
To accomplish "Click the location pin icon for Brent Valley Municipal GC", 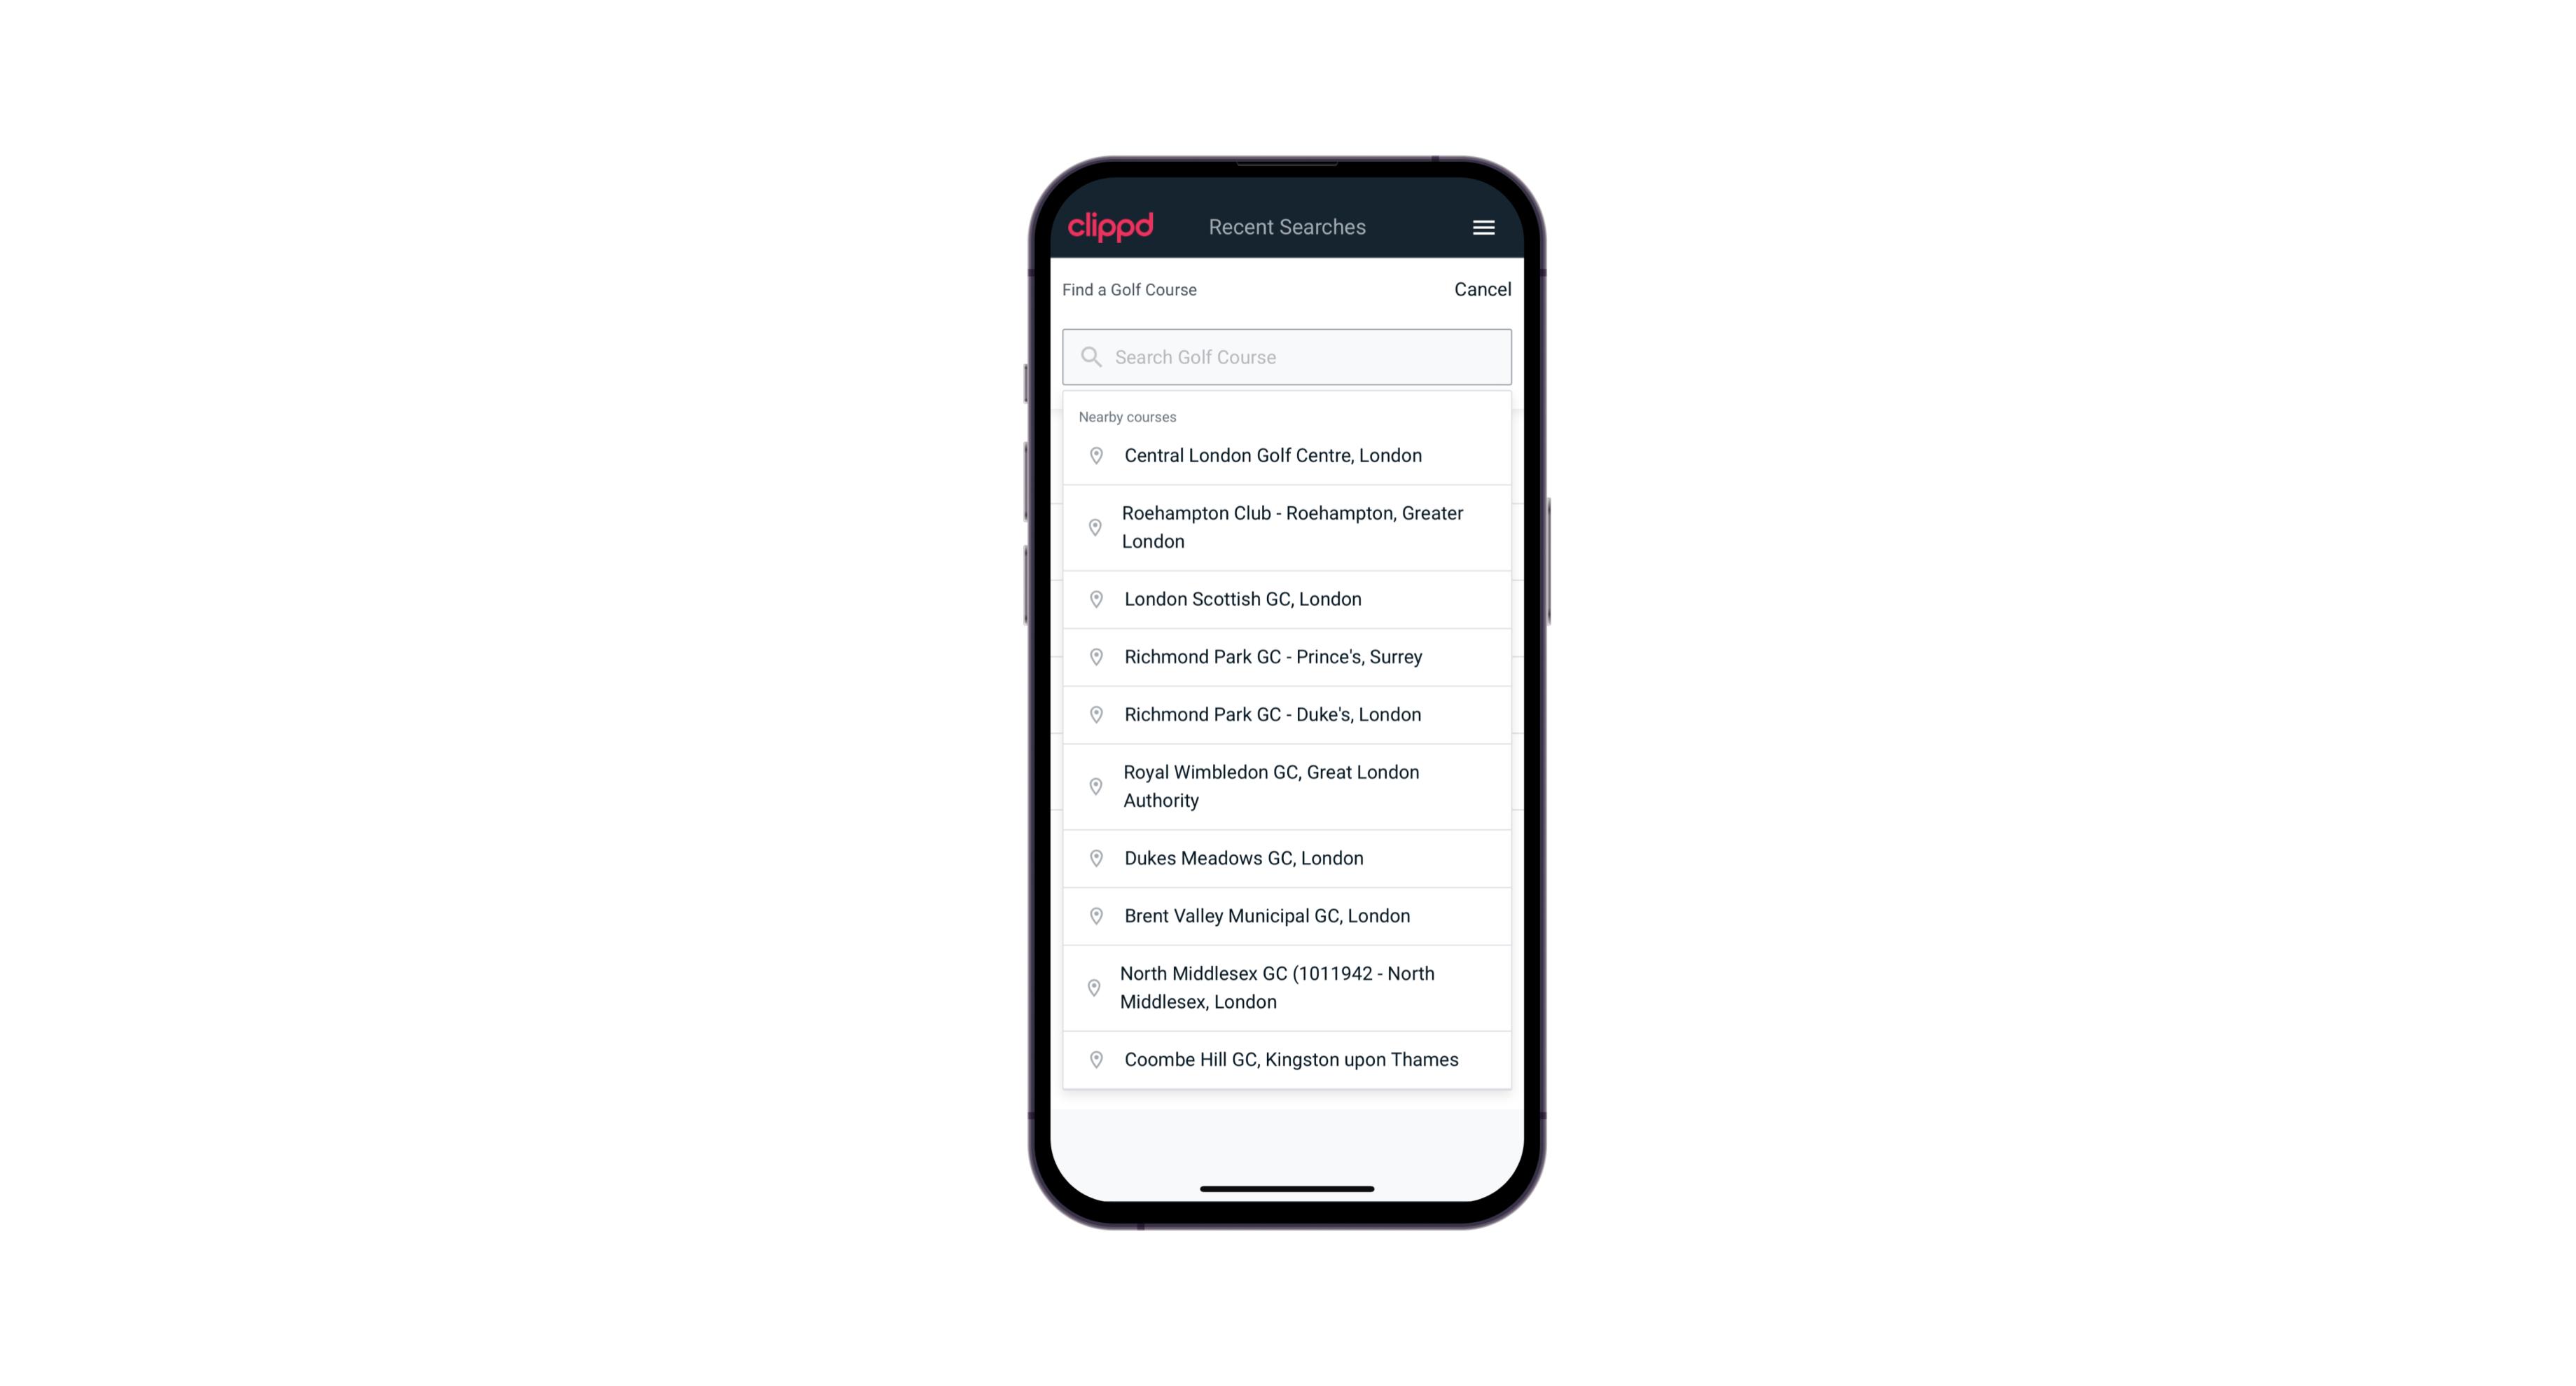I will (x=1095, y=915).
